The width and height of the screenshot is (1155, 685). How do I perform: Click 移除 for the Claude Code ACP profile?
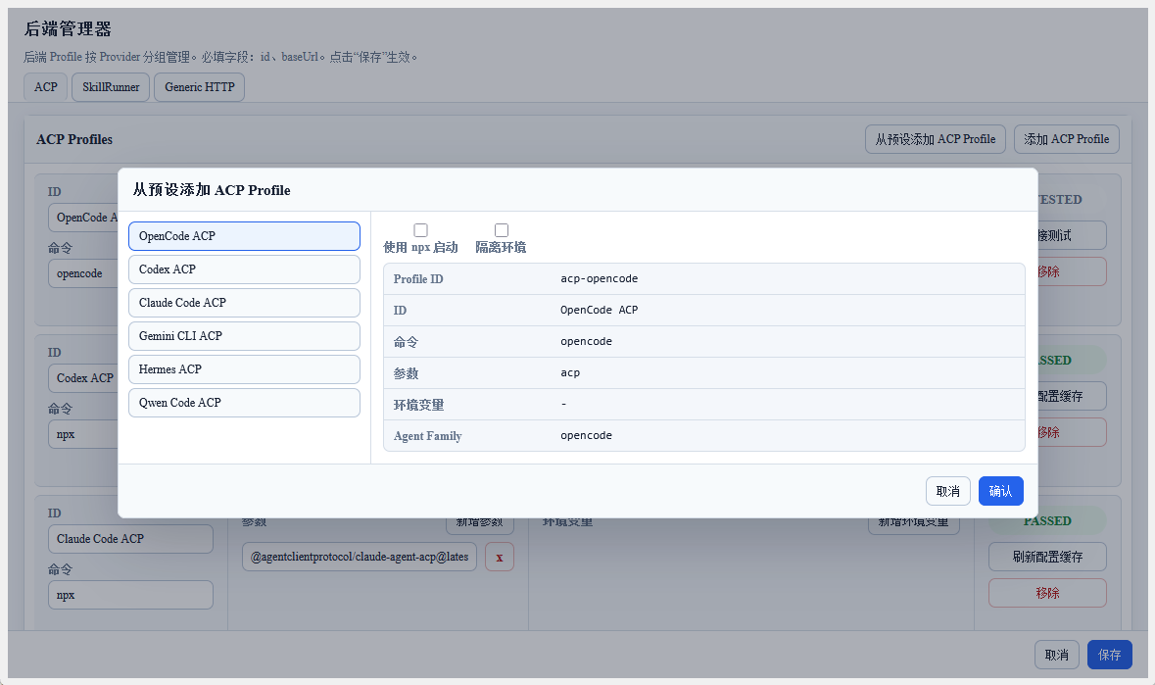1046,593
